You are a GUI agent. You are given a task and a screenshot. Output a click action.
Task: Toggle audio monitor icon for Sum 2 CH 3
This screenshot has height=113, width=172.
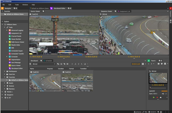pos(163,94)
